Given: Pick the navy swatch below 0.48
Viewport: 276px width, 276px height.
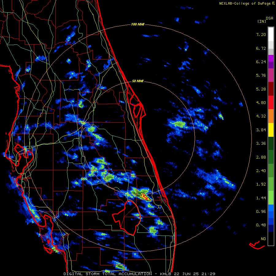Looking at the screenshot, I should point(271,228).
